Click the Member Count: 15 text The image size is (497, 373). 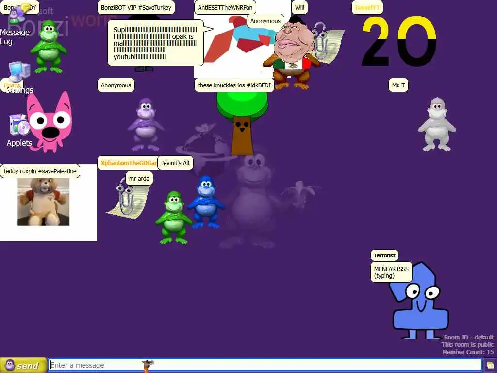(x=468, y=352)
